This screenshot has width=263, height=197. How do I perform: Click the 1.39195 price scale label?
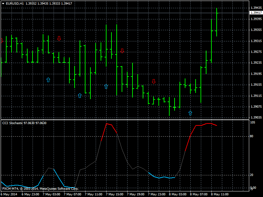click(256, 74)
